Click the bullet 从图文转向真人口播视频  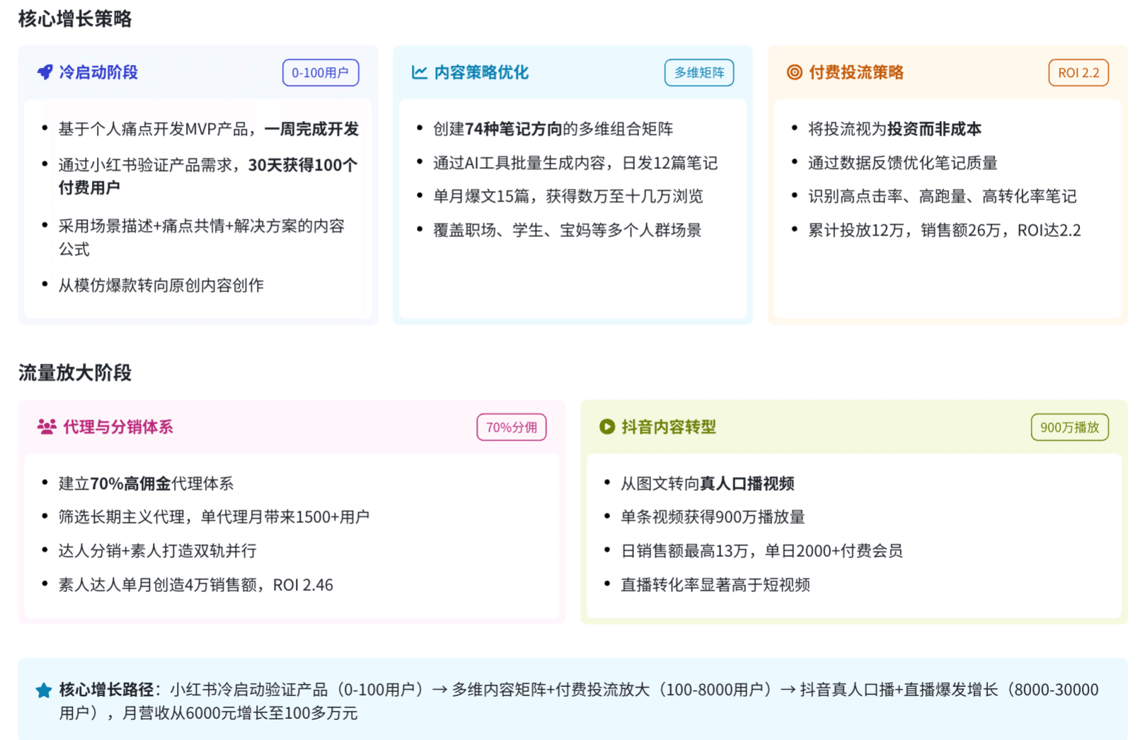[708, 483]
